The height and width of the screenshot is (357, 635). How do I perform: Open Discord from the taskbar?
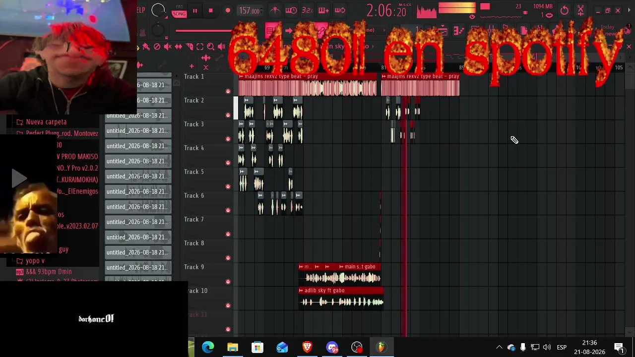[x=332, y=348]
